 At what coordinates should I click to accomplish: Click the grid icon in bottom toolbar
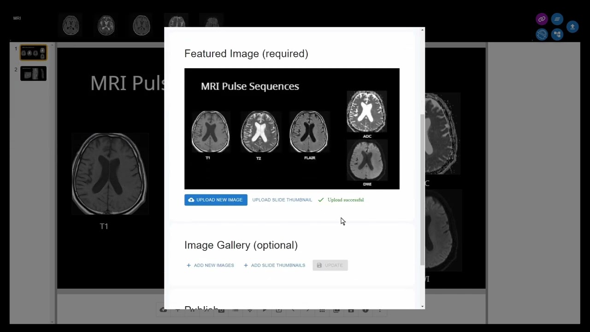coord(322,310)
